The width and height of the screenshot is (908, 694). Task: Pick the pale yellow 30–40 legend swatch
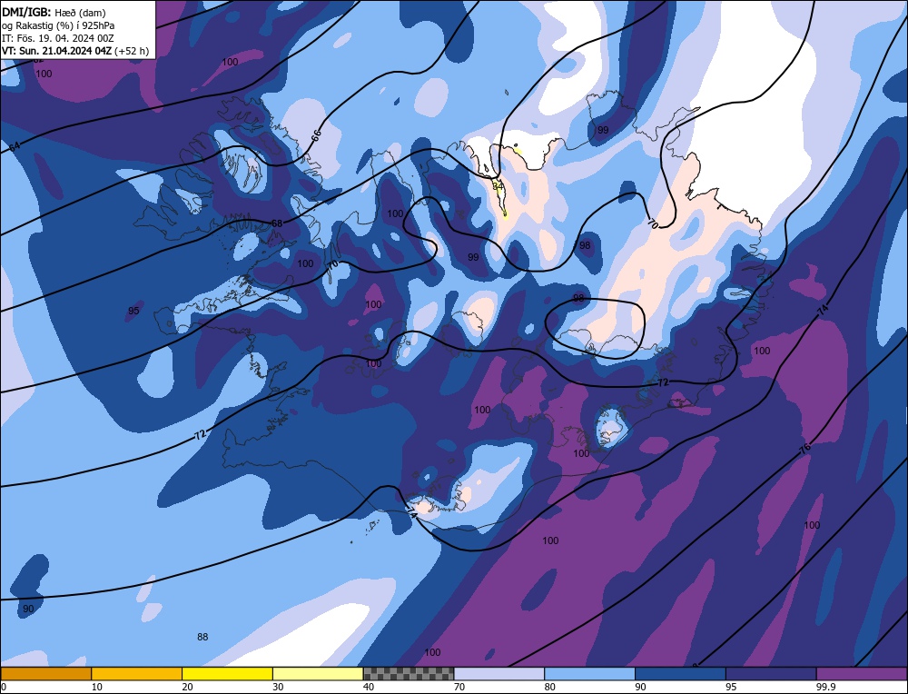point(318,674)
